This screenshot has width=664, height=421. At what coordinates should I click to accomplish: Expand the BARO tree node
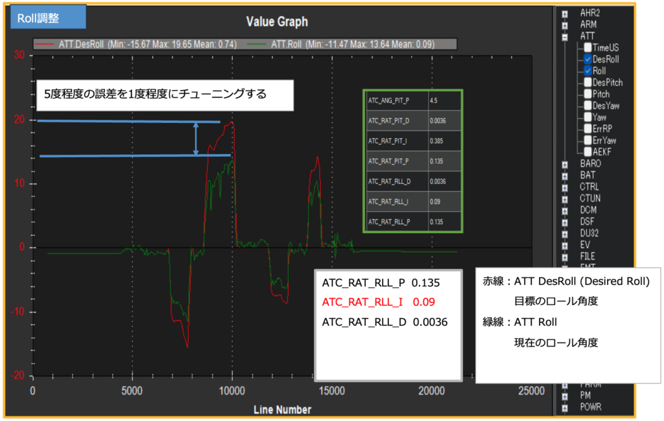pos(565,165)
